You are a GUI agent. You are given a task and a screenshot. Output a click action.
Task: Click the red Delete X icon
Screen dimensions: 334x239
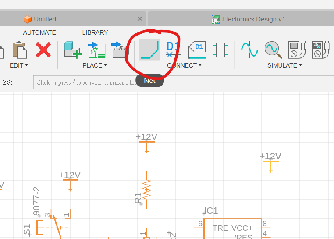[43, 50]
